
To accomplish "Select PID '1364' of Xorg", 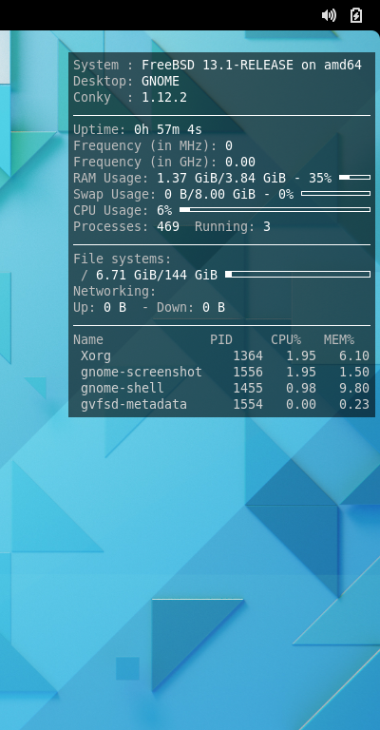I will (248, 356).
